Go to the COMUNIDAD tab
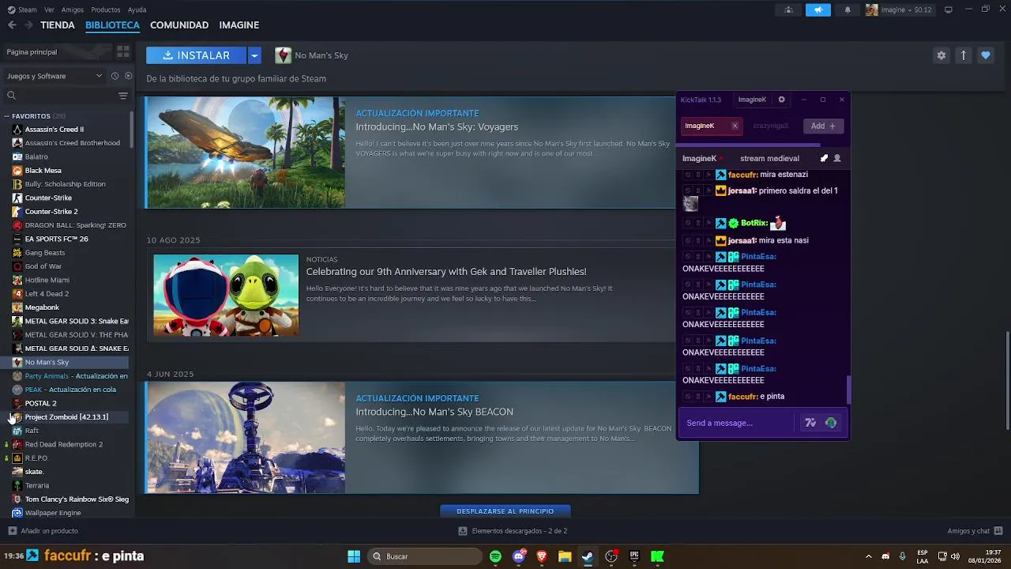Screen dimensions: 1011x569 (x=179, y=25)
